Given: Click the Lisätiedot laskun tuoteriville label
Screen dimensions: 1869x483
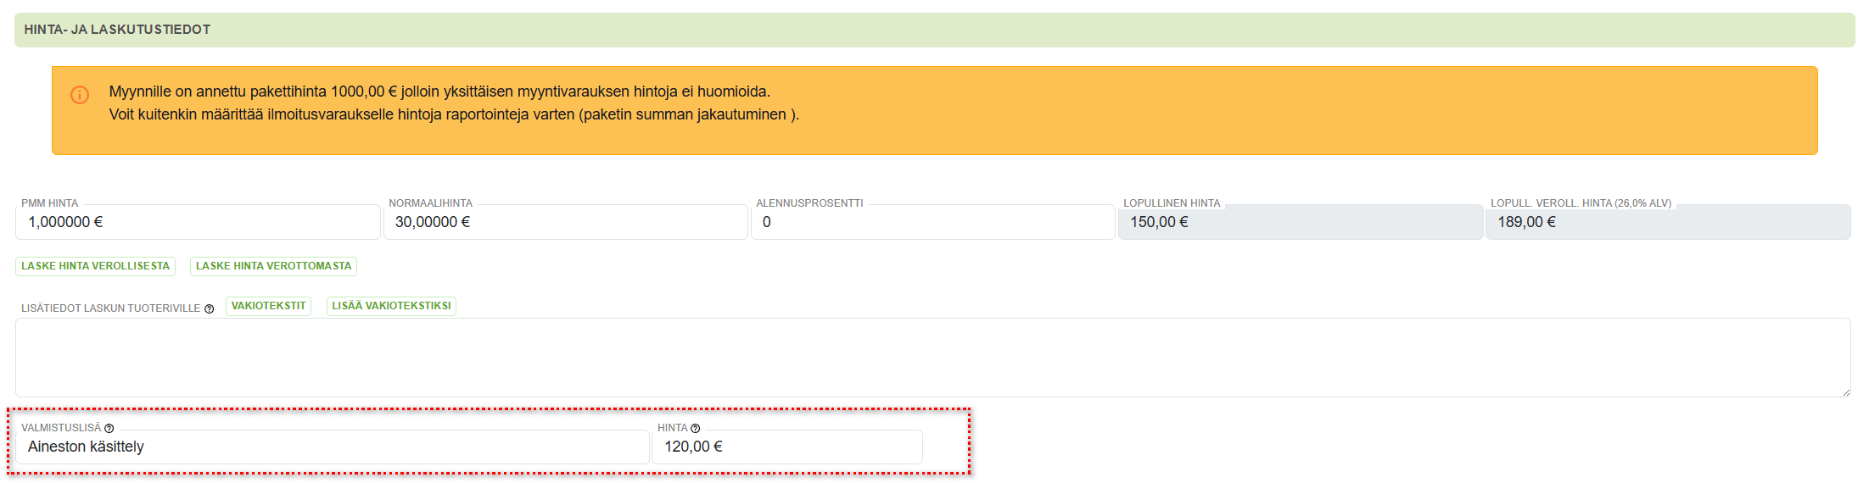Looking at the screenshot, I should point(110,308).
